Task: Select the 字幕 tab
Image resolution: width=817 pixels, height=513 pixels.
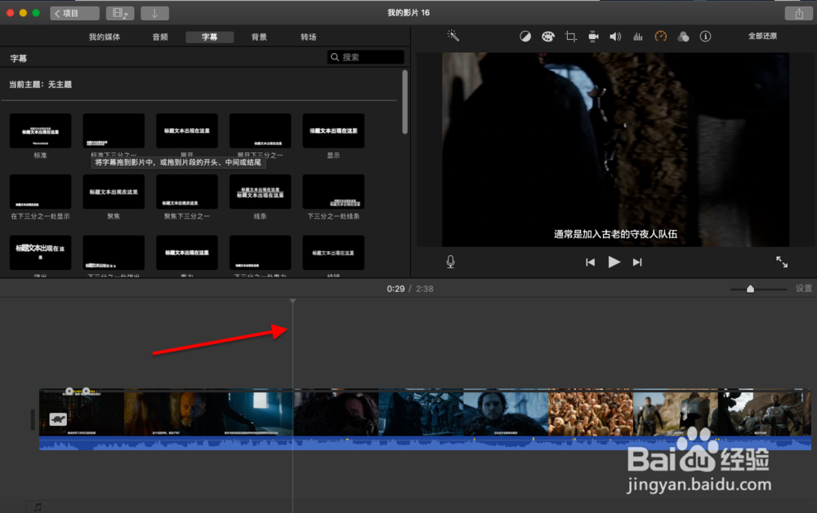Action: pyautogui.click(x=209, y=37)
